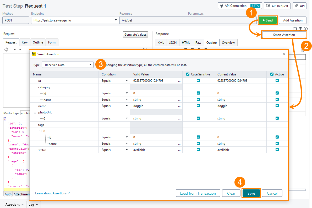Collapse the photoUrls tree node

(x=35, y=112)
